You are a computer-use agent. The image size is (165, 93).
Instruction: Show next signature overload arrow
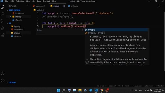(x=87, y=64)
